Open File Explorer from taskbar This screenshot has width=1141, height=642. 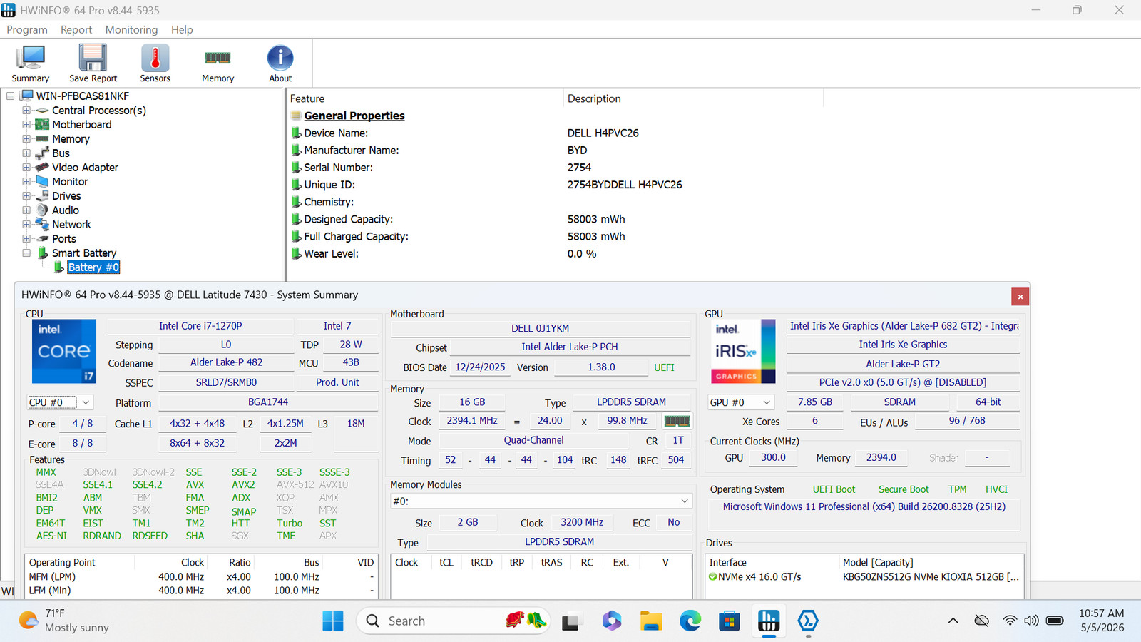click(x=650, y=621)
